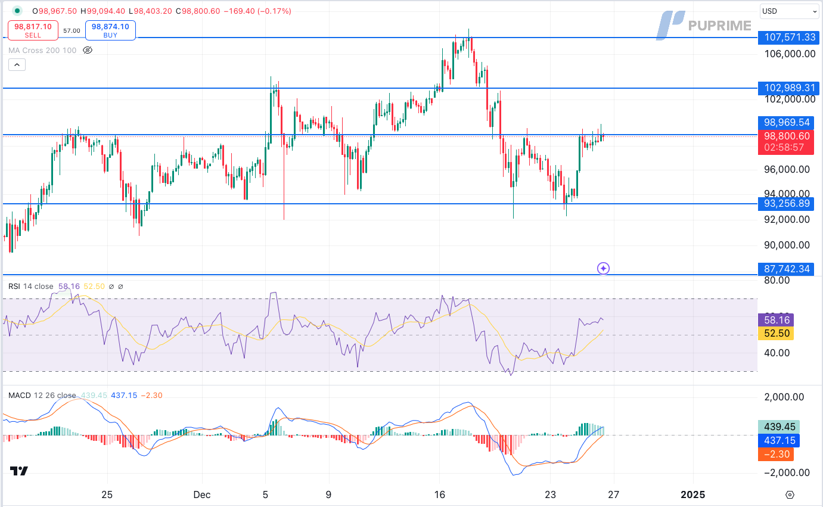The height and width of the screenshot is (507, 823).
Task: Click the current price label 98,800.60
Action: point(787,136)
